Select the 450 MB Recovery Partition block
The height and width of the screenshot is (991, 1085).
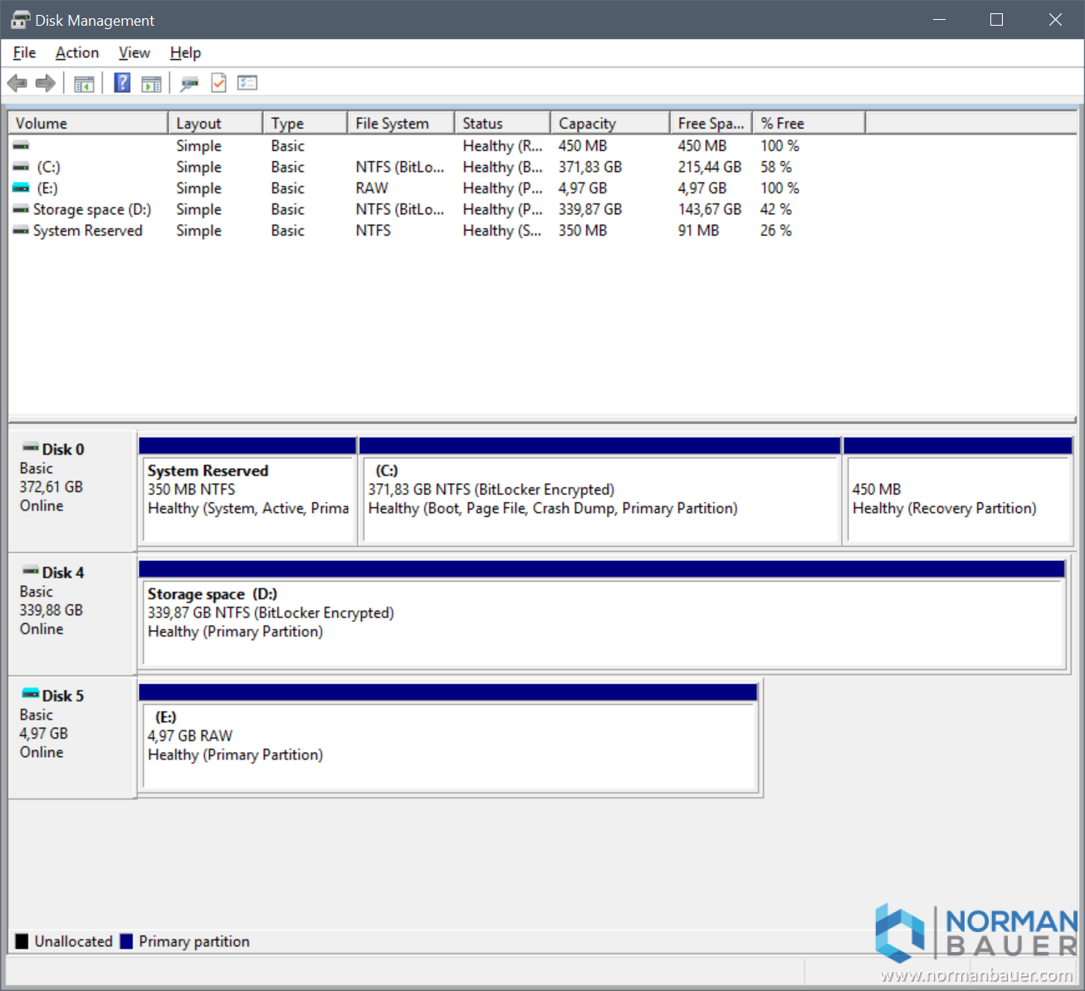click(958, 498)
